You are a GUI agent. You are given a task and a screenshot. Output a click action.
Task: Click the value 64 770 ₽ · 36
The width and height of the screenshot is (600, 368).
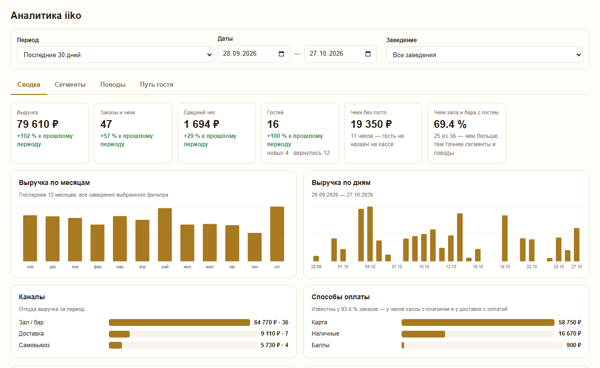[271, 322]
